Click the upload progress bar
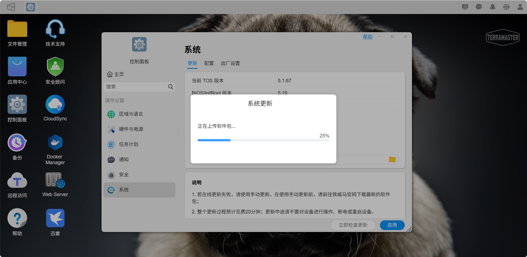The image size is (527, 257). [263, 140]
